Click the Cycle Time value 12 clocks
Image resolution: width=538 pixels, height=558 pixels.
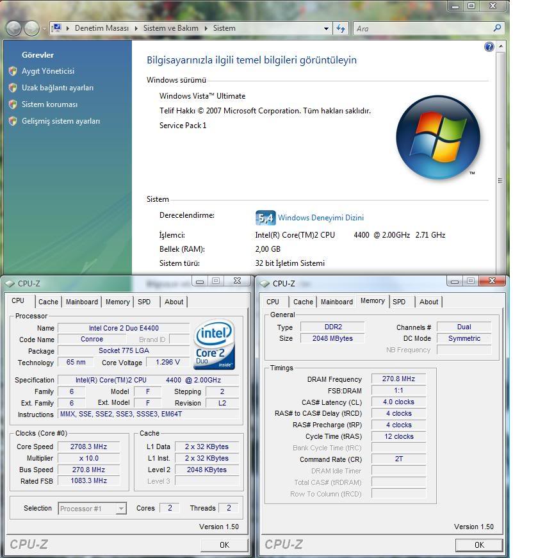click(398, 436)
